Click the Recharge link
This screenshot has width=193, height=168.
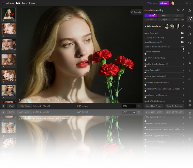pyautogui.click(x=152, y=3)
